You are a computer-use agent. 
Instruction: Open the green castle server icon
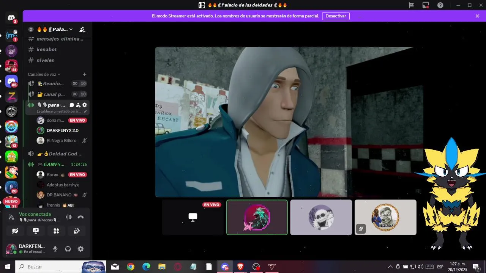point(11,157)
